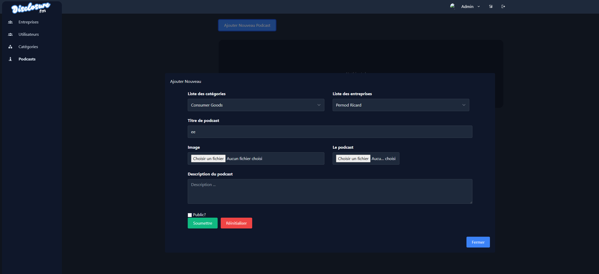Open the Admin user menu chevron
The image size is (599, 274).
[479, 6]
